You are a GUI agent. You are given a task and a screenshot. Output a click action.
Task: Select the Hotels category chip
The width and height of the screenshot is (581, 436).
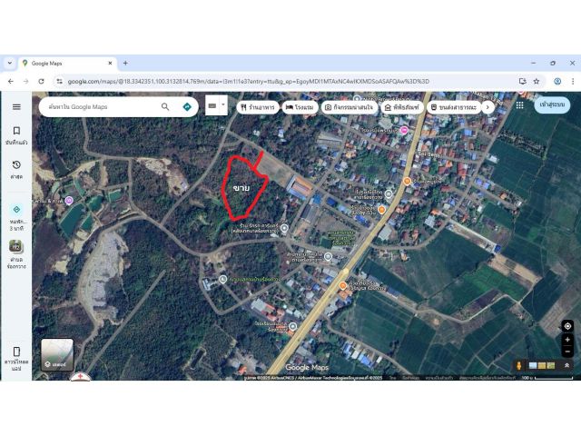pos(299,106)
